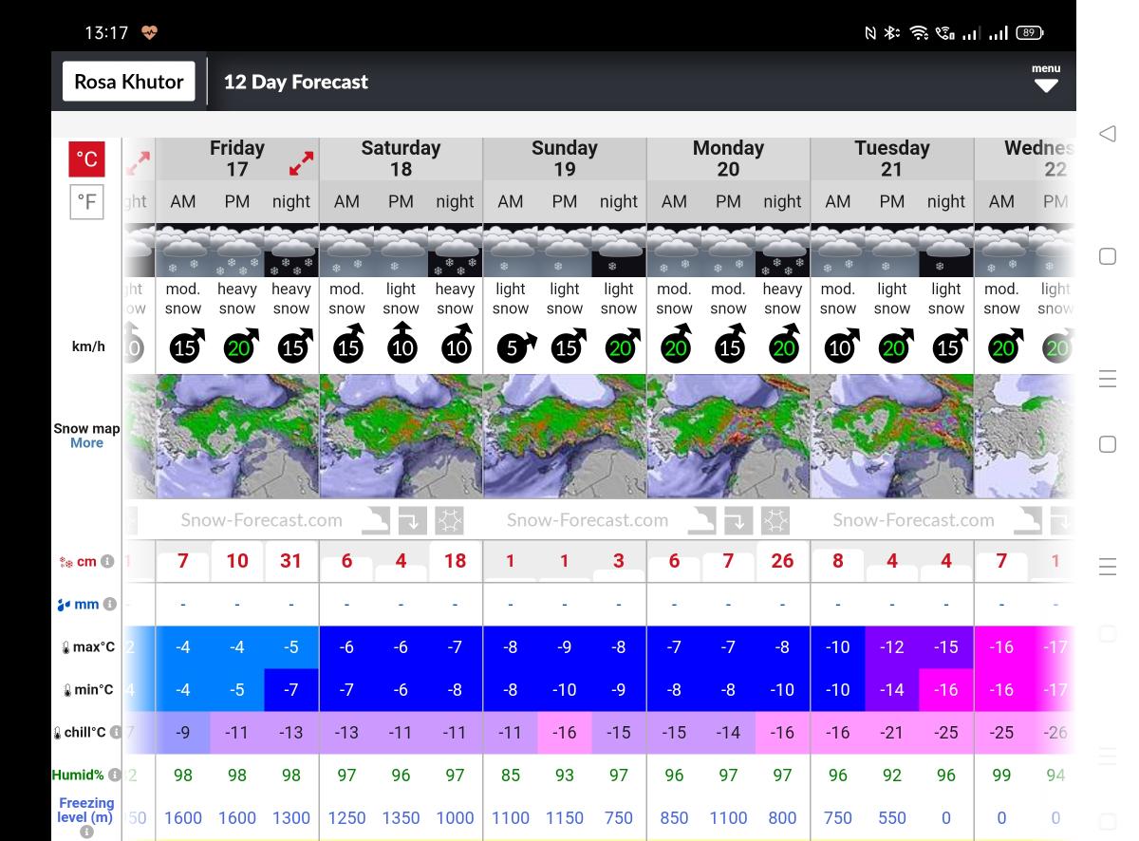1139x841 pixels.
Task: Tap Monday night 26 cm snowfall value
Action: [782, 561]
